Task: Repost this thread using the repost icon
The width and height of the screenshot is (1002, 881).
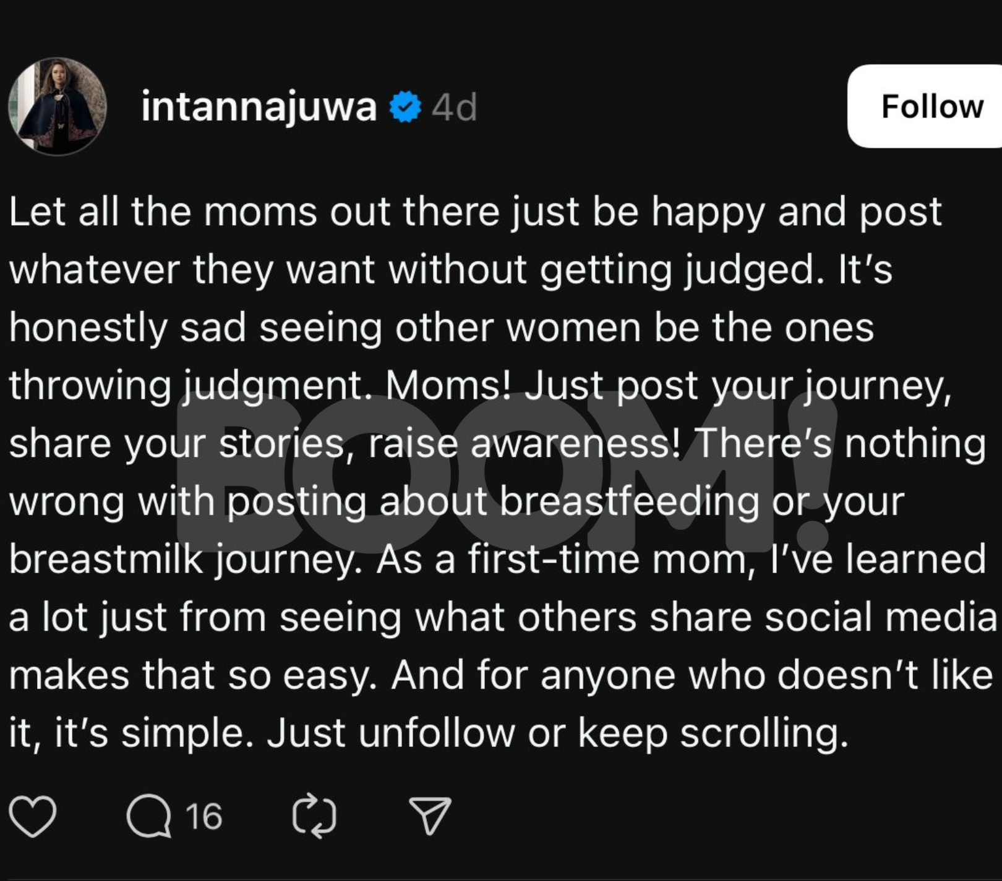Action: point(314,816)
